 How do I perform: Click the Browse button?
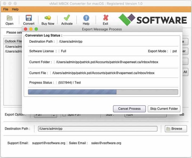coord(176,129)
